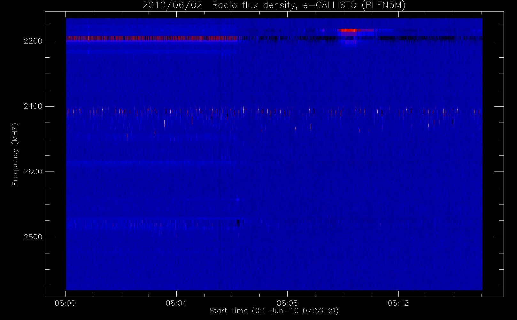Screen dimensions: 517x320
Task: Click the 08:00 time tick label
Action: (65, 303)
